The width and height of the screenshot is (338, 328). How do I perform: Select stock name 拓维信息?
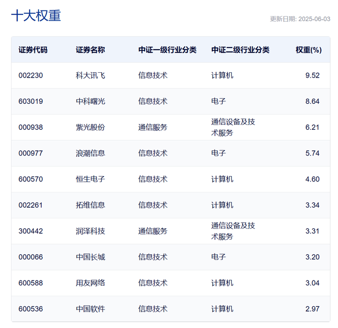click(90, 205)
